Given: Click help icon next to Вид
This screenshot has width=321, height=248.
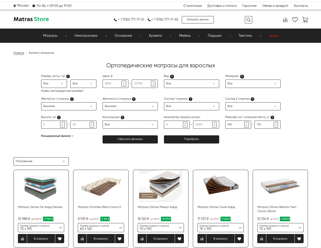Looking at the screenshot, I should point(172,76).
